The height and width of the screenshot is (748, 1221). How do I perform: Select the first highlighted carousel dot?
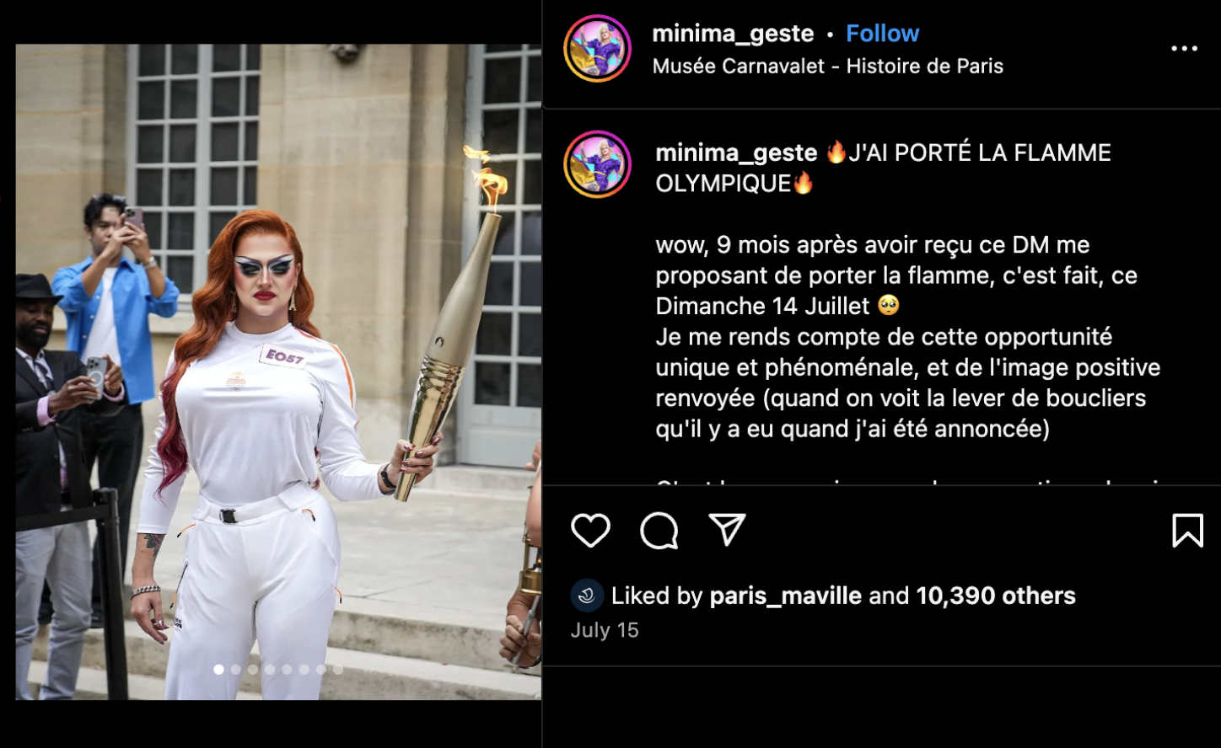[219, 670]
